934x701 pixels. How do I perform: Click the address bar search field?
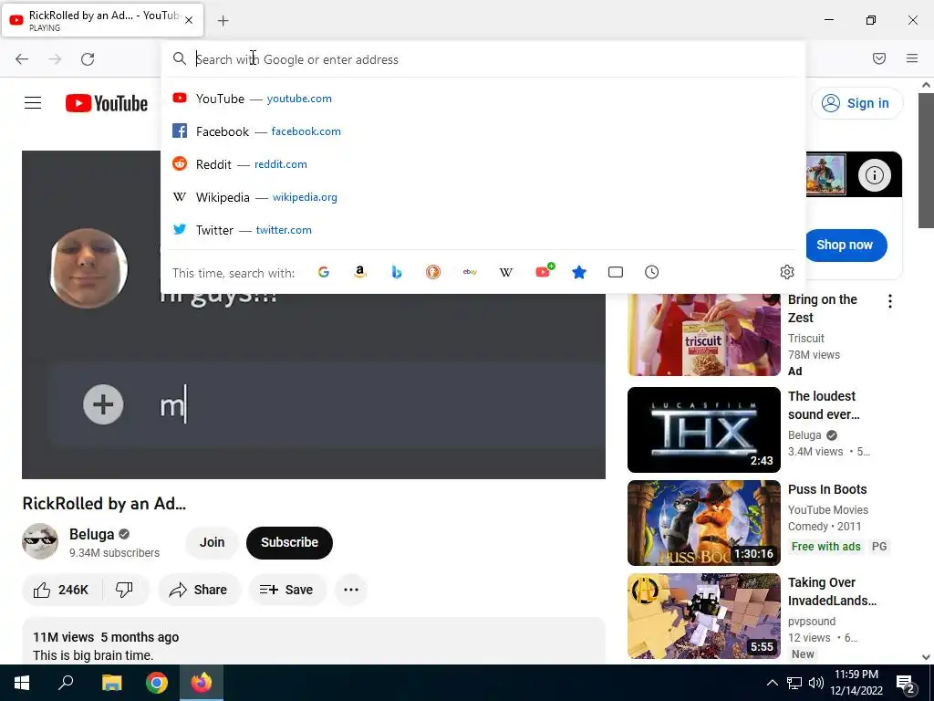click(x=483, y=59)
